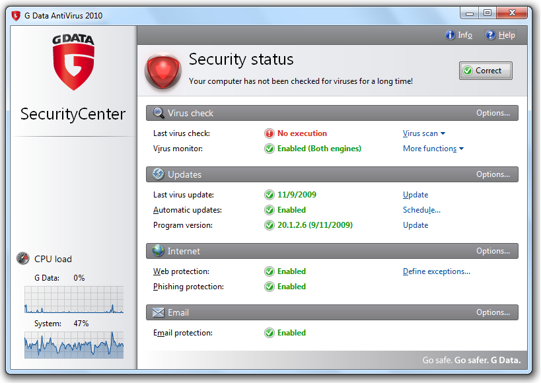Viewport: 541px width, 385px height.
Task: Click the large red security status shield
Action: click(163, 72)
